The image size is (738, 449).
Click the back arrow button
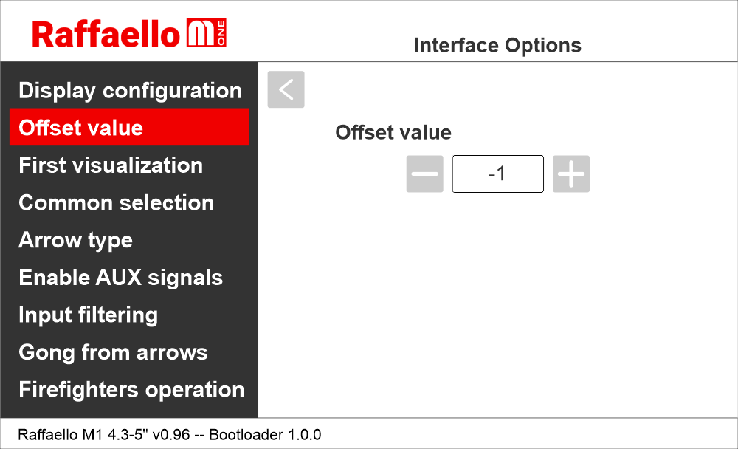pos(286,89)
